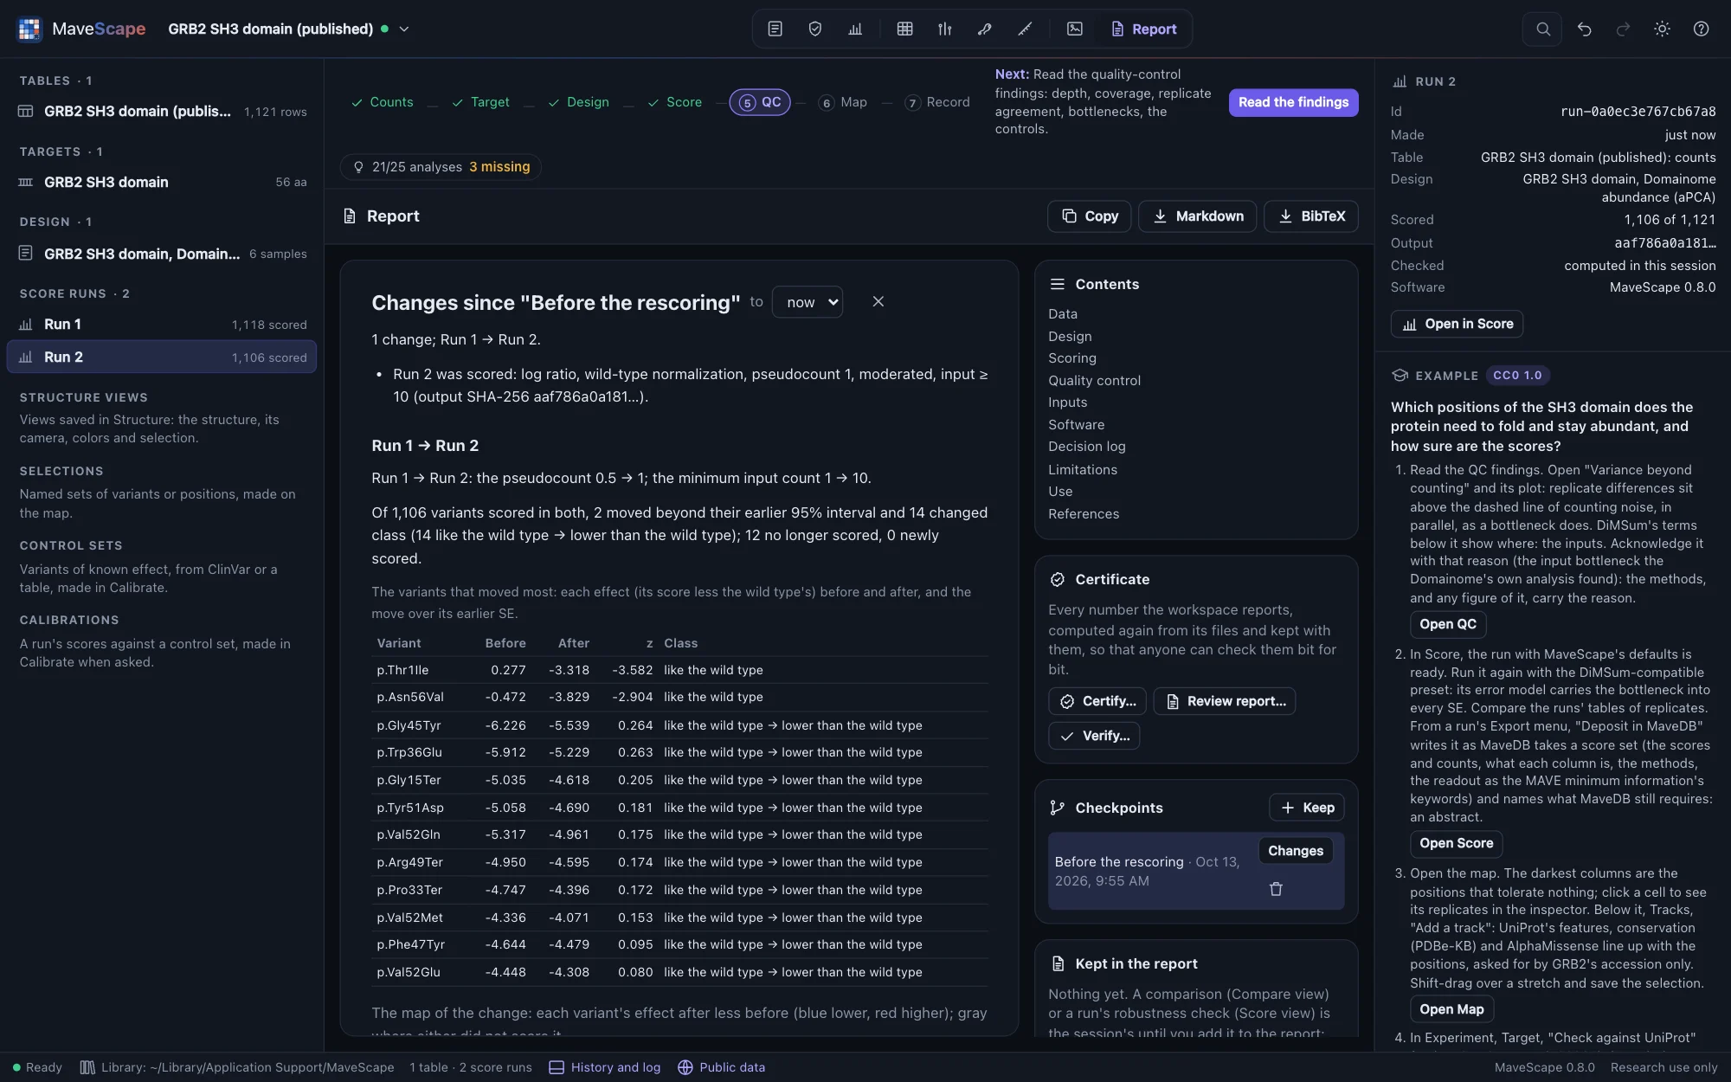Open the grid Map view icon
Screen dimensions: 1731x1082
[x=904, y=29]
